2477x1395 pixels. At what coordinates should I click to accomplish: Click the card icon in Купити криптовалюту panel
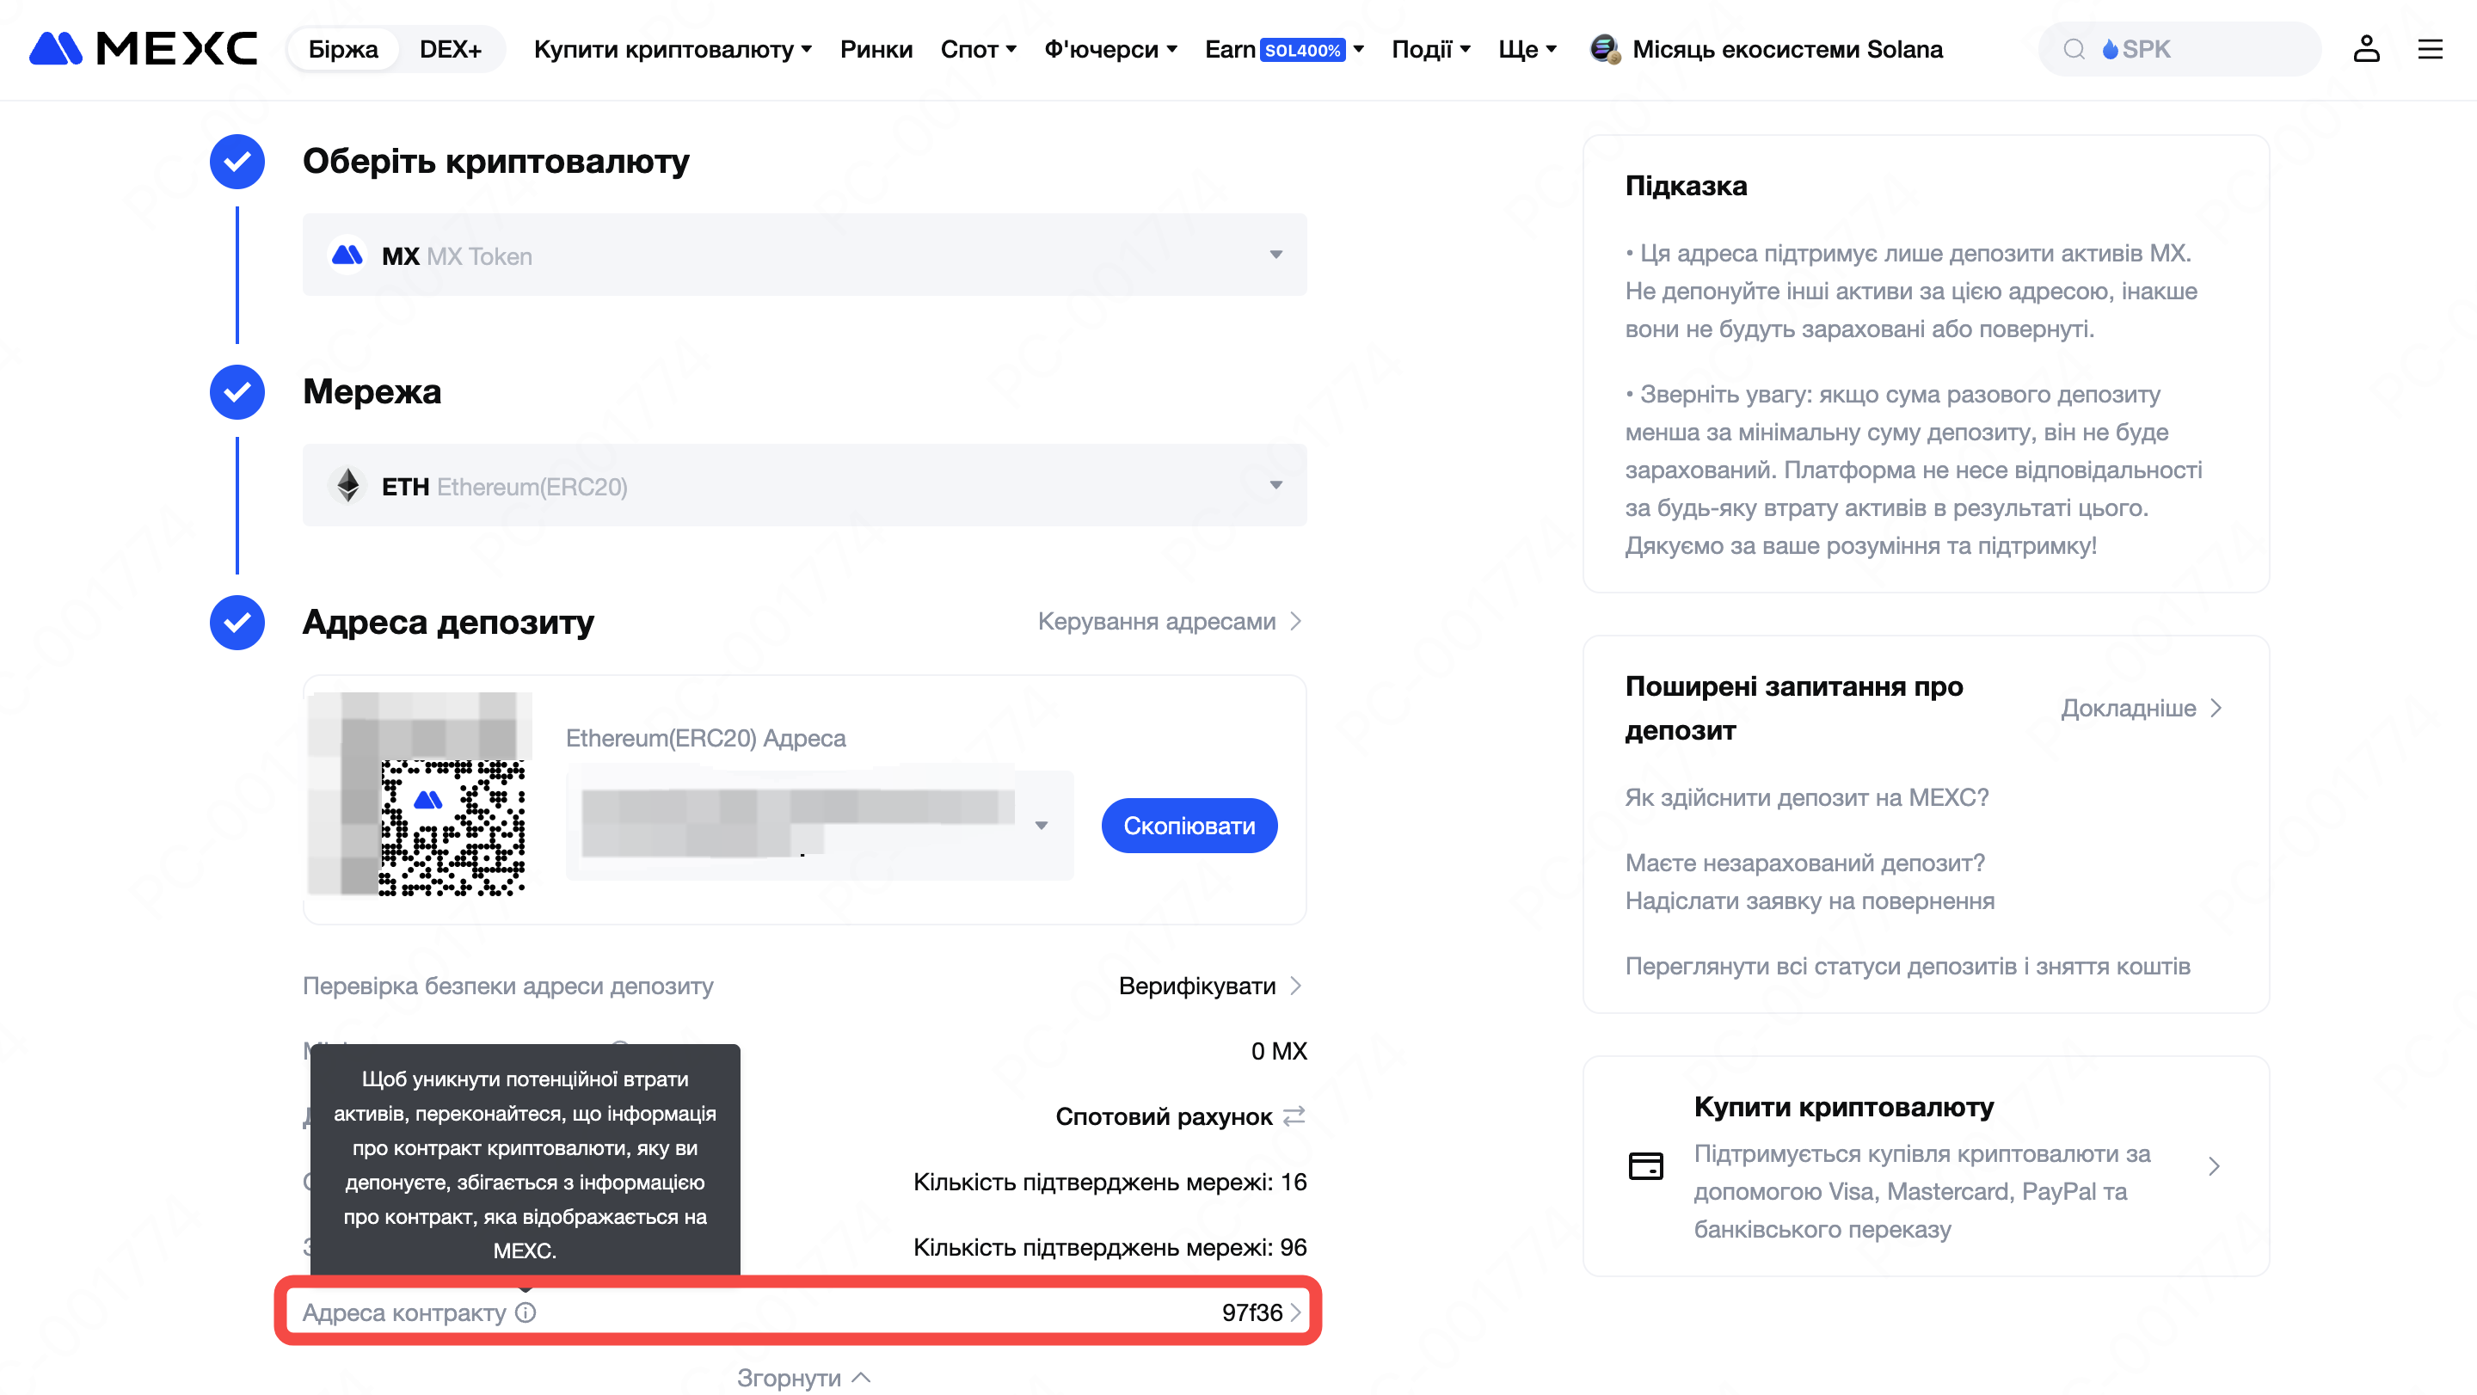[x=1645, y=1165]
